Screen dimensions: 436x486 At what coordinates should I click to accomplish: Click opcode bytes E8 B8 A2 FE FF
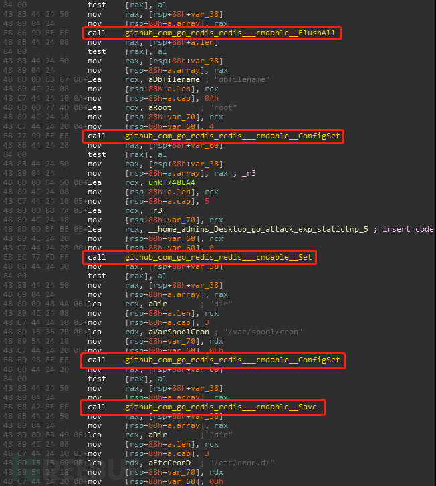tap(36, 407)
